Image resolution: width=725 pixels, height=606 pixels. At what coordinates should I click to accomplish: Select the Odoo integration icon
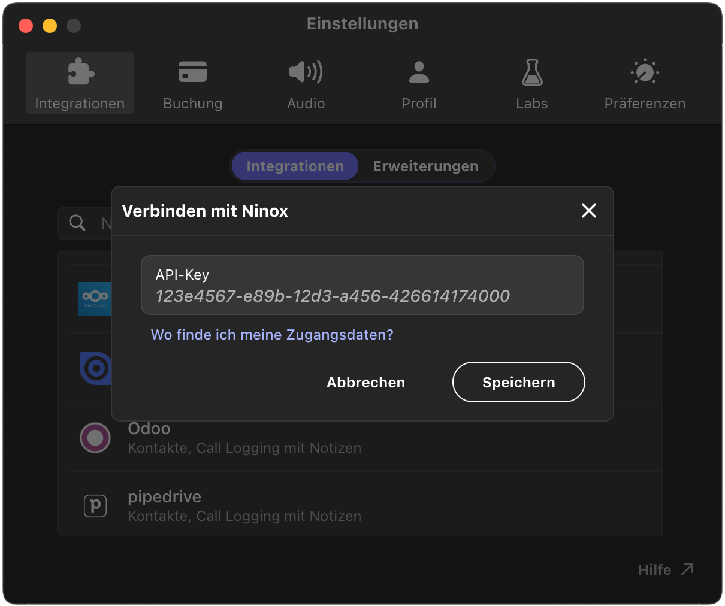coord(95,438)
